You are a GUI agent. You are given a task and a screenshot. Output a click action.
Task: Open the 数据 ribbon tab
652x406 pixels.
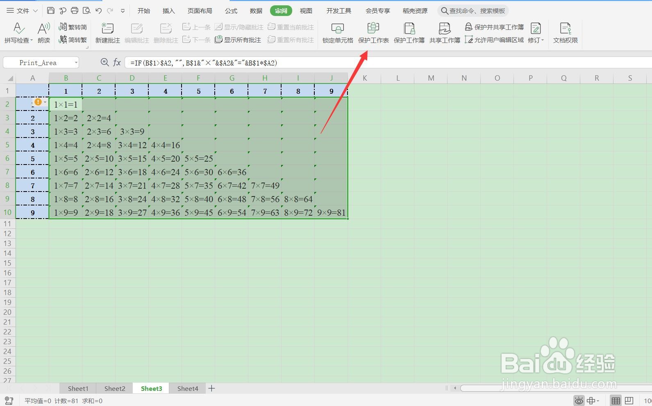[x=256, y=11]
